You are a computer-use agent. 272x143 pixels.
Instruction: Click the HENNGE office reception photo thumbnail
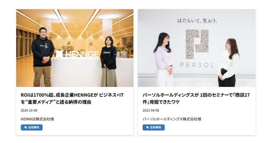(75, 48)
